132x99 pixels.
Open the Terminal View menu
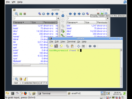[63, 42]
